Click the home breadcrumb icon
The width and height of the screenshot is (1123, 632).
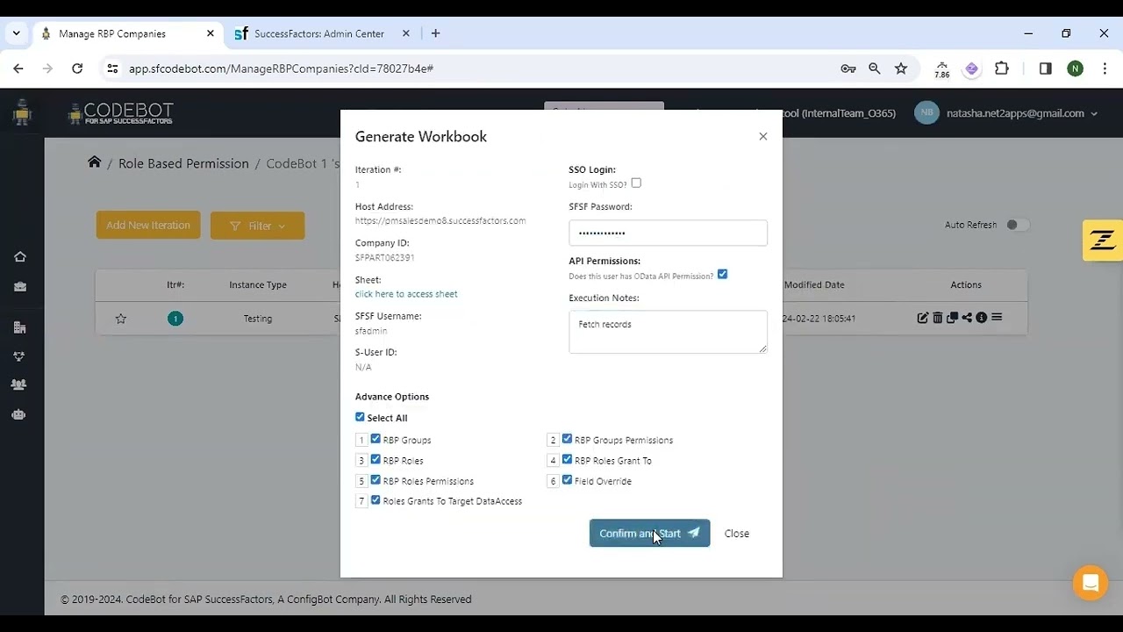pyautogui.click(x=94, y=162)
